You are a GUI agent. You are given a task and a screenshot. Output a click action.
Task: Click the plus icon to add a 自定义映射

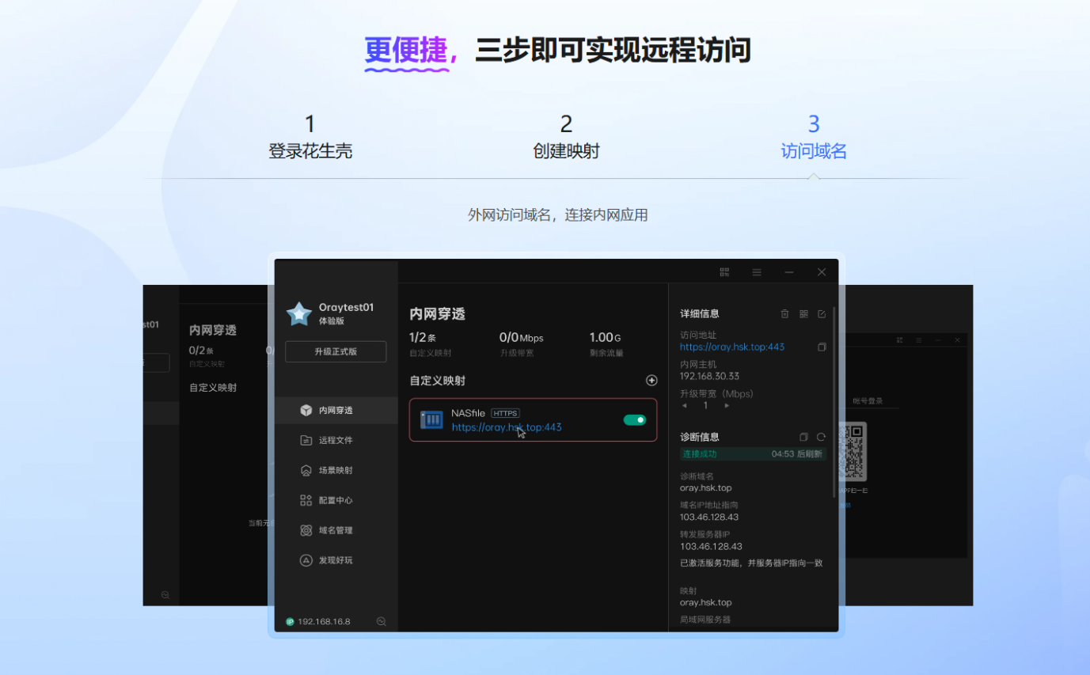(651, 381)
